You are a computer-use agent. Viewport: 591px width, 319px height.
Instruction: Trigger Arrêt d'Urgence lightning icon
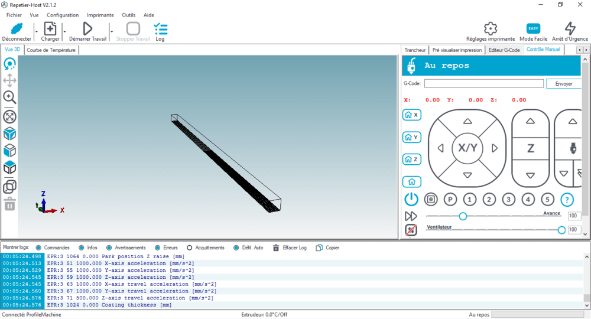pos(570,28)
